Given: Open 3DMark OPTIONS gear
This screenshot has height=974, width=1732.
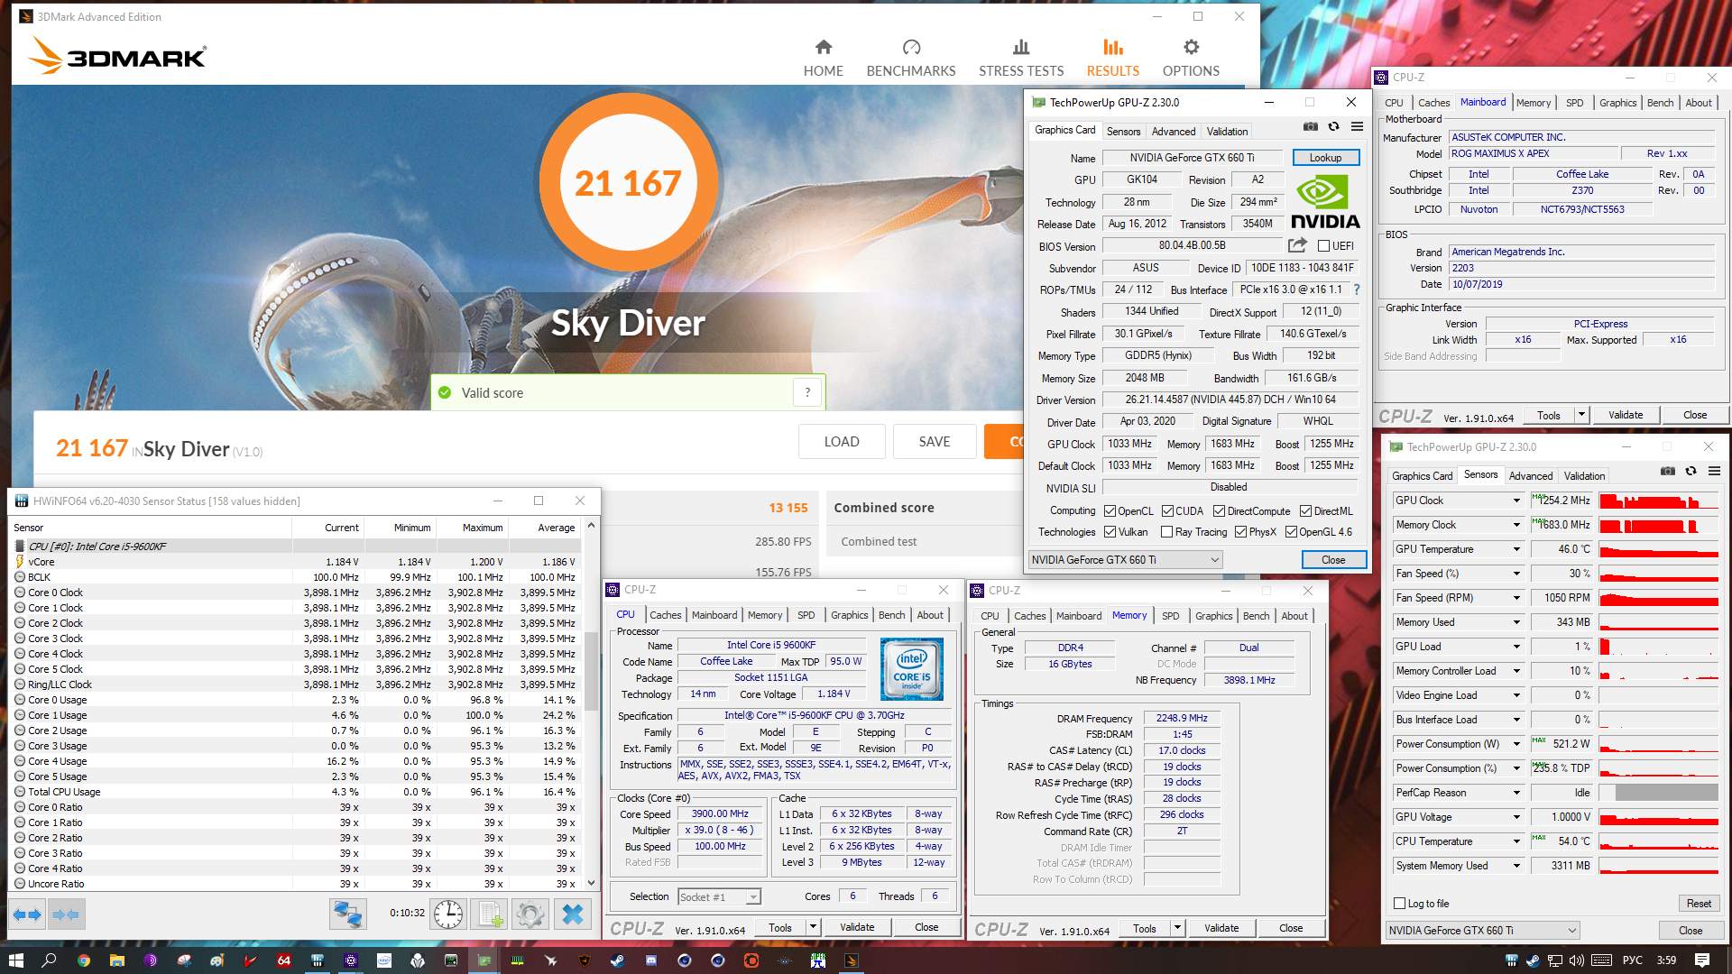Looking at the screenshot, I should click(1191, 58).
